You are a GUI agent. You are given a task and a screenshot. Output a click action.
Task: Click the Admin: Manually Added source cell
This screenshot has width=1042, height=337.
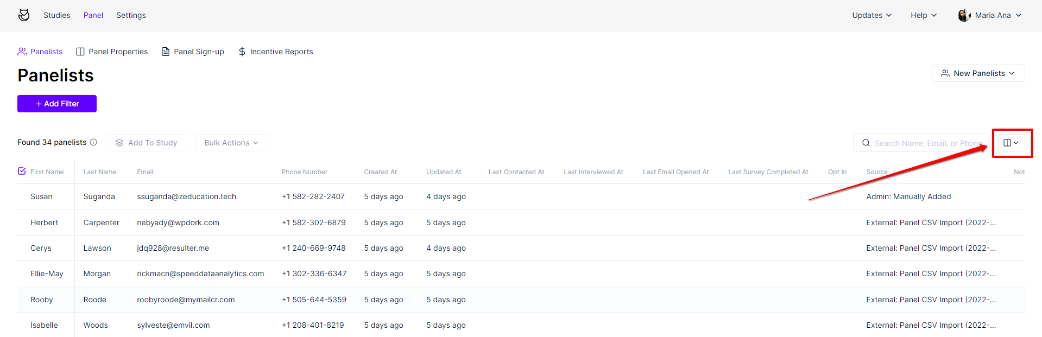tap(908, 196)
